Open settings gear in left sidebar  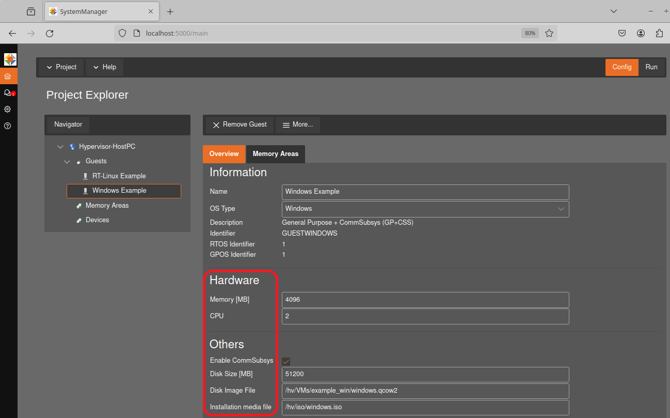pyautogui.click(x=8, y=110)
